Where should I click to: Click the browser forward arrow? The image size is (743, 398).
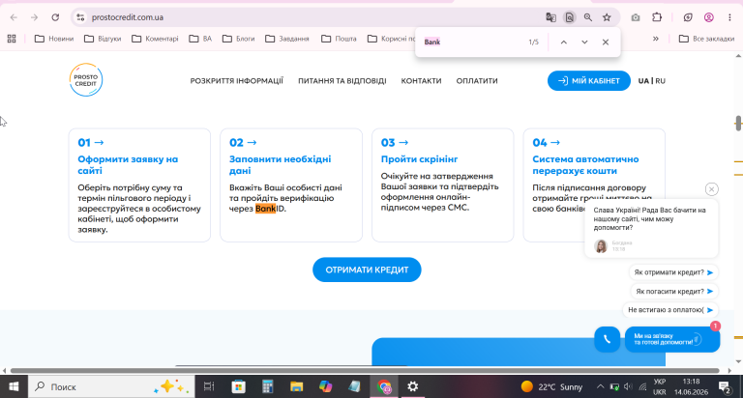pos(34,17)
